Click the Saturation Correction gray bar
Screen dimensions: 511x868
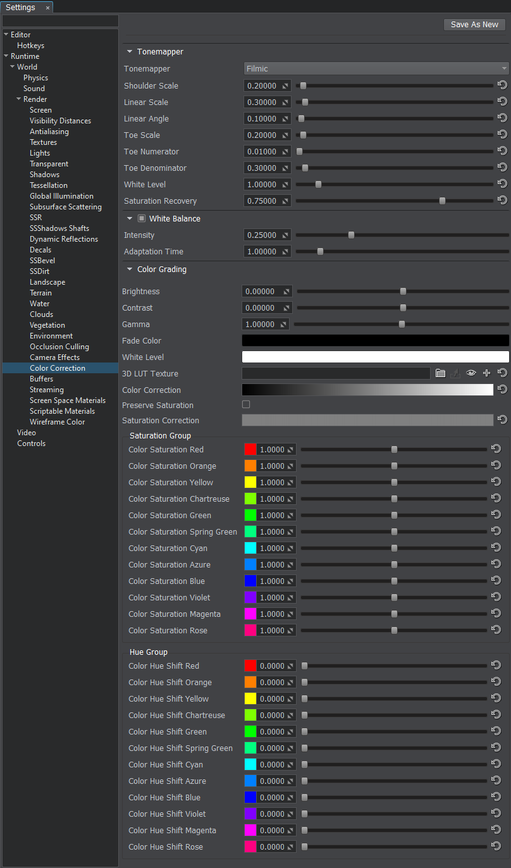367,420
